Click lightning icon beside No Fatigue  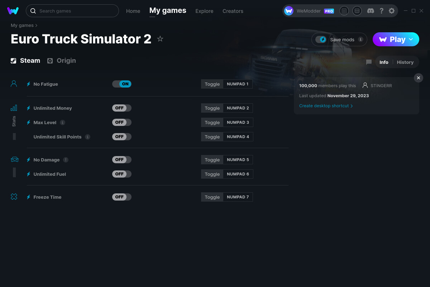[x=29, y=84]
